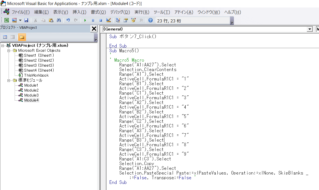Click the Cut scissors icon
The height and width of the screenshot is (190, 319).
[x=35, y=20]
